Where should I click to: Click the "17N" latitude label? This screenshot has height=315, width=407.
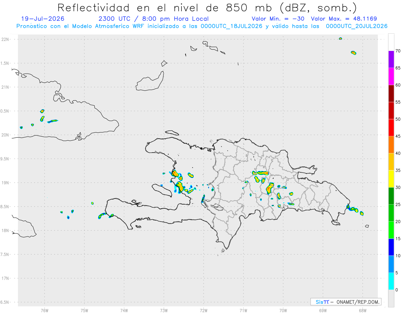5,278
